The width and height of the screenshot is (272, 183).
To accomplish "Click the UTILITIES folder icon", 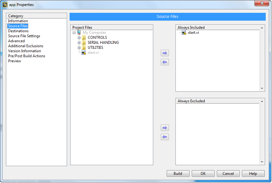I will point(84,48).
